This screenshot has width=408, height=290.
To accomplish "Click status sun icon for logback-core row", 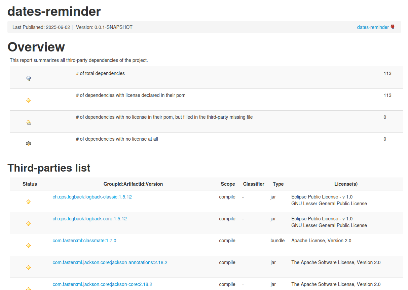I will point(29,224).
